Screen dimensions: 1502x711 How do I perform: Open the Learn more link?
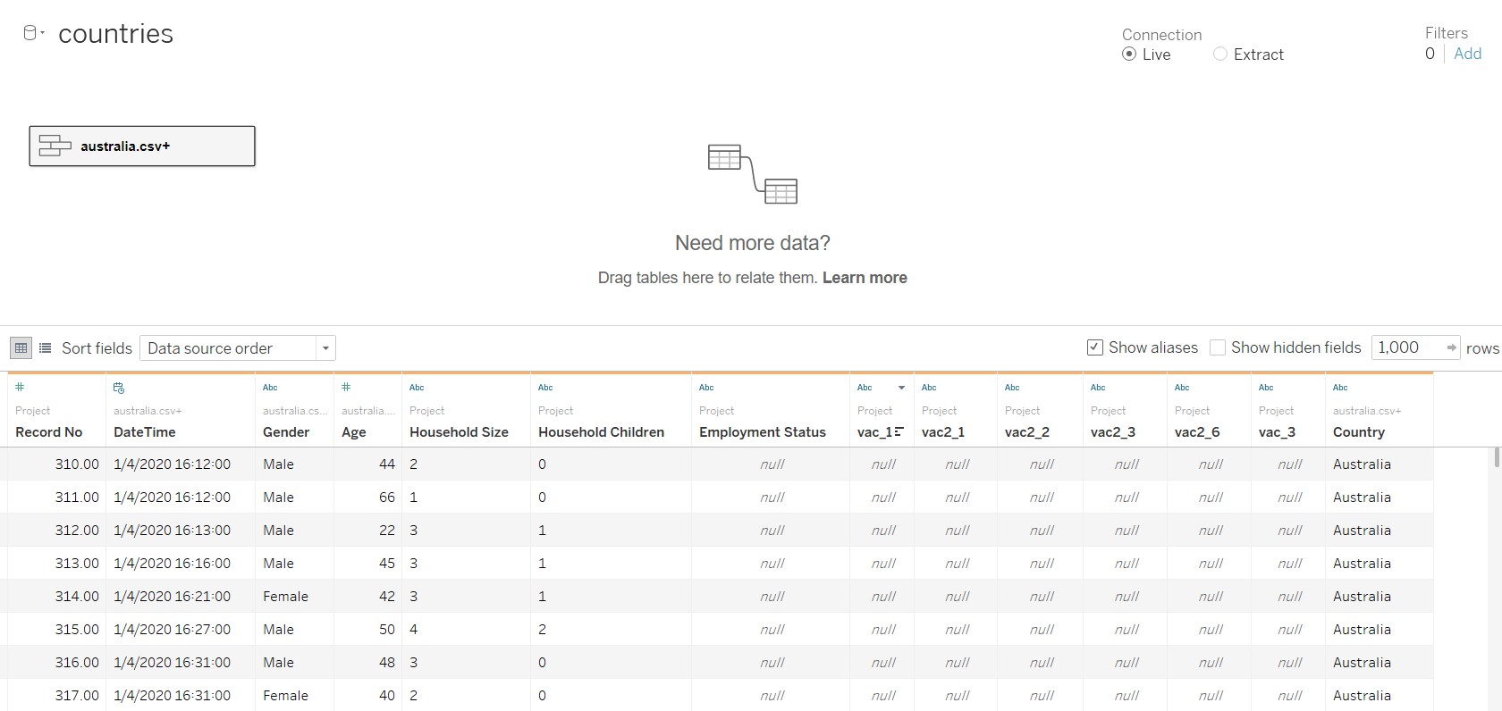865,278
